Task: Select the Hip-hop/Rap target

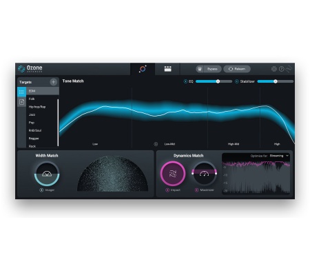Action: point(41,107)
